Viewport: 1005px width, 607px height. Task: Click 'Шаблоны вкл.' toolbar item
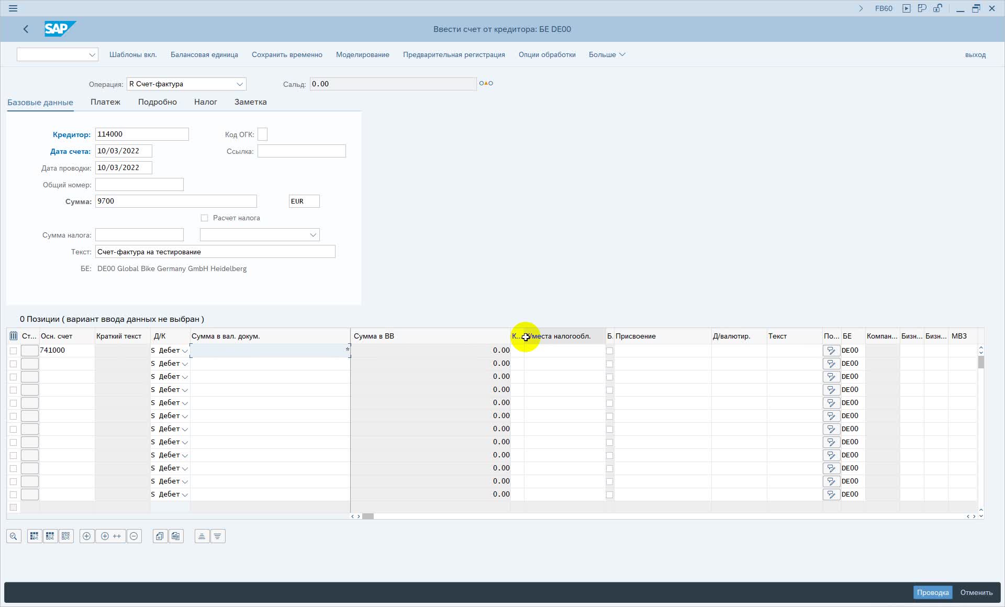click(x=133, y=54)
